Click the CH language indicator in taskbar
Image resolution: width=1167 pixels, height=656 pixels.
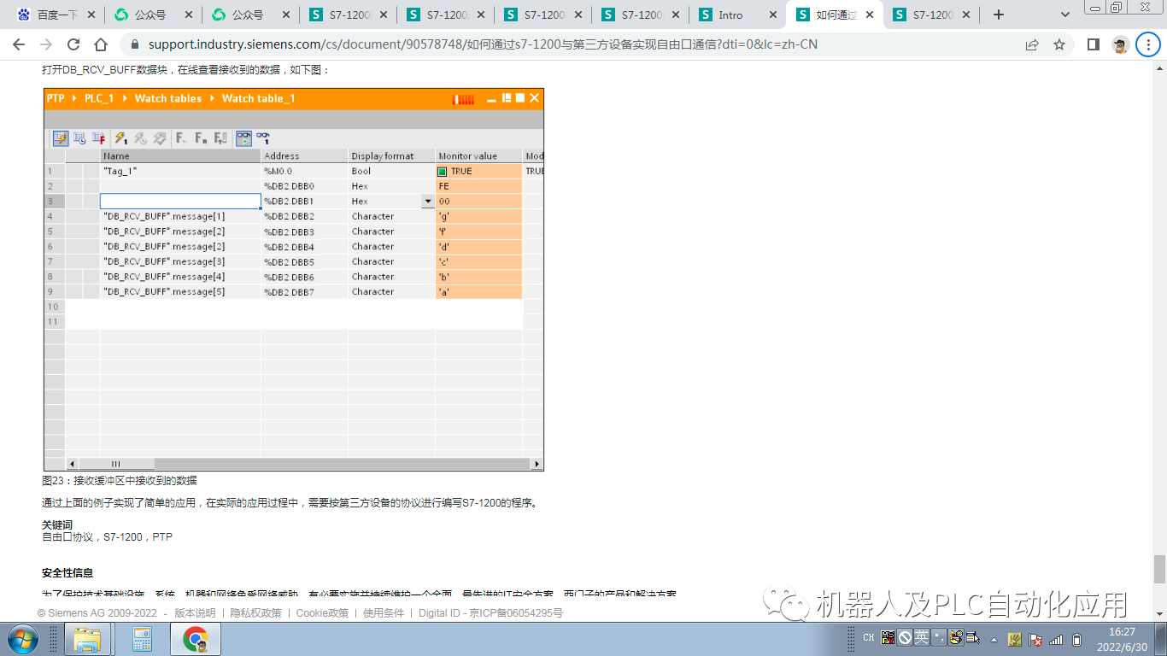tap(869, 637)
